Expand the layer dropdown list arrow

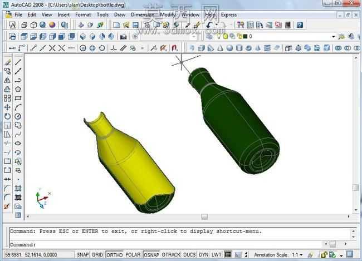pyautogui.click(x=334, y=37)
